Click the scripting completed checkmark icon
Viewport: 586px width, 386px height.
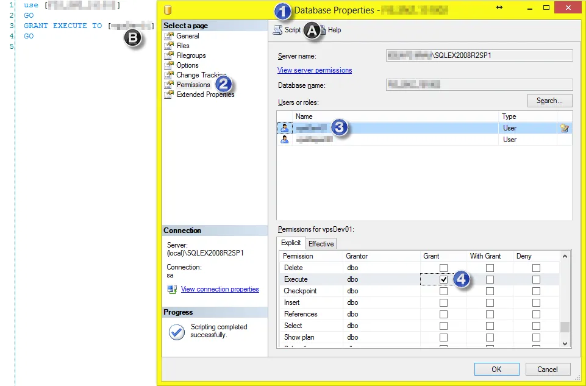pyautogui.click(x=177, y=332)
